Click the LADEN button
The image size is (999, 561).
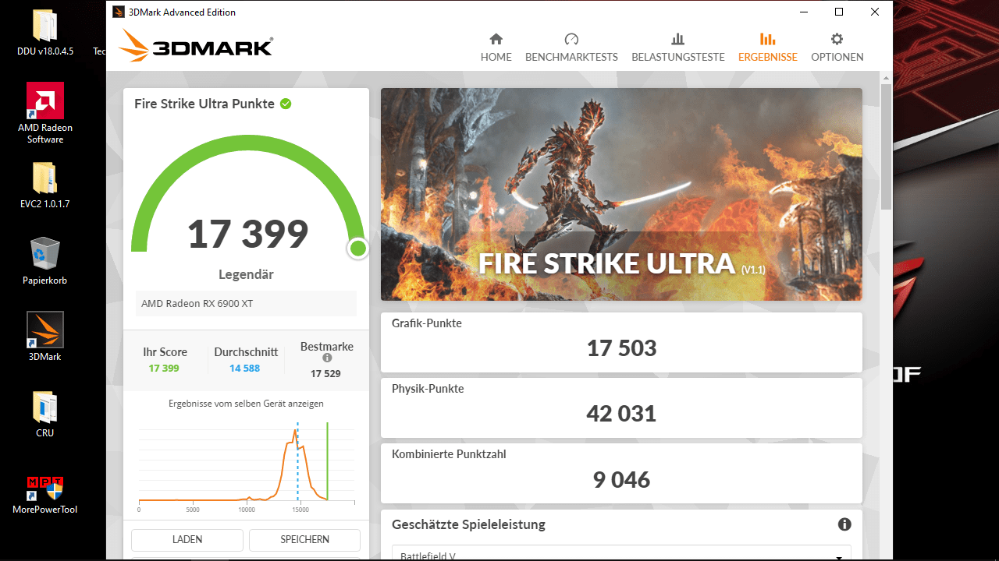[x=187, y=539]
